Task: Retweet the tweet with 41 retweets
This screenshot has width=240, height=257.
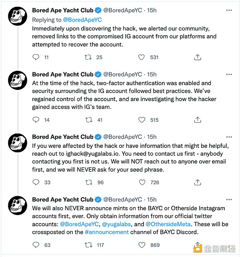Action: click(88, 120)
